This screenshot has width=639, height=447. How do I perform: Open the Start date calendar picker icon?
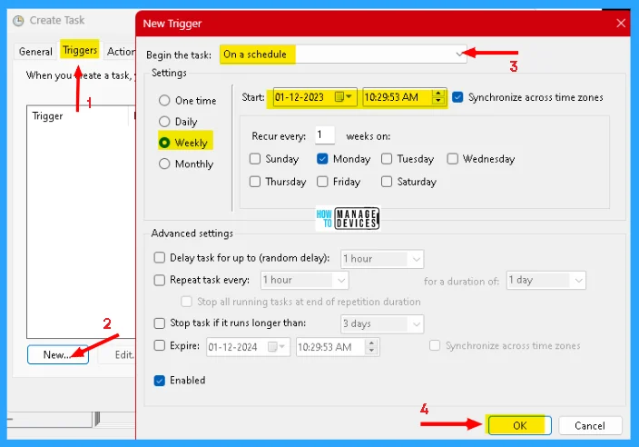pyautogui.click(x=343, y=97)
